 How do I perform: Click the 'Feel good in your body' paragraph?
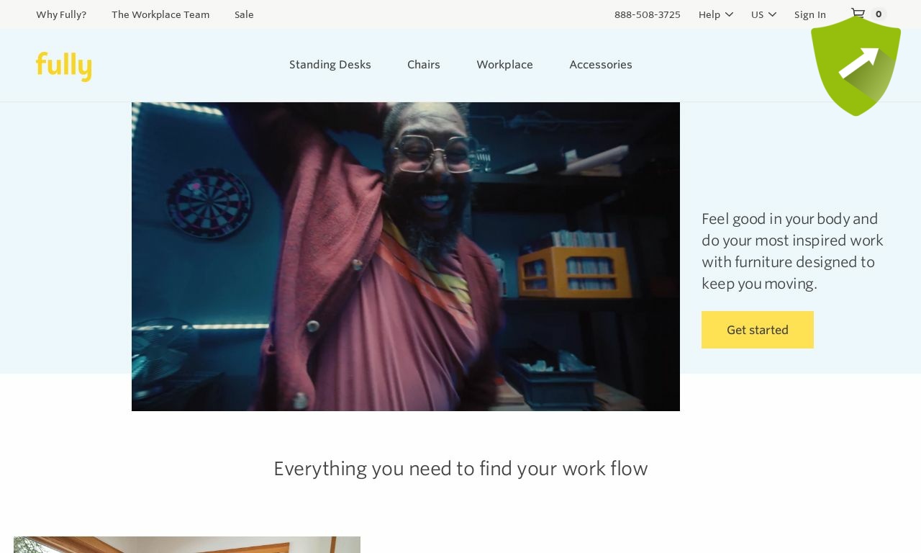click(x=793, y=251)
